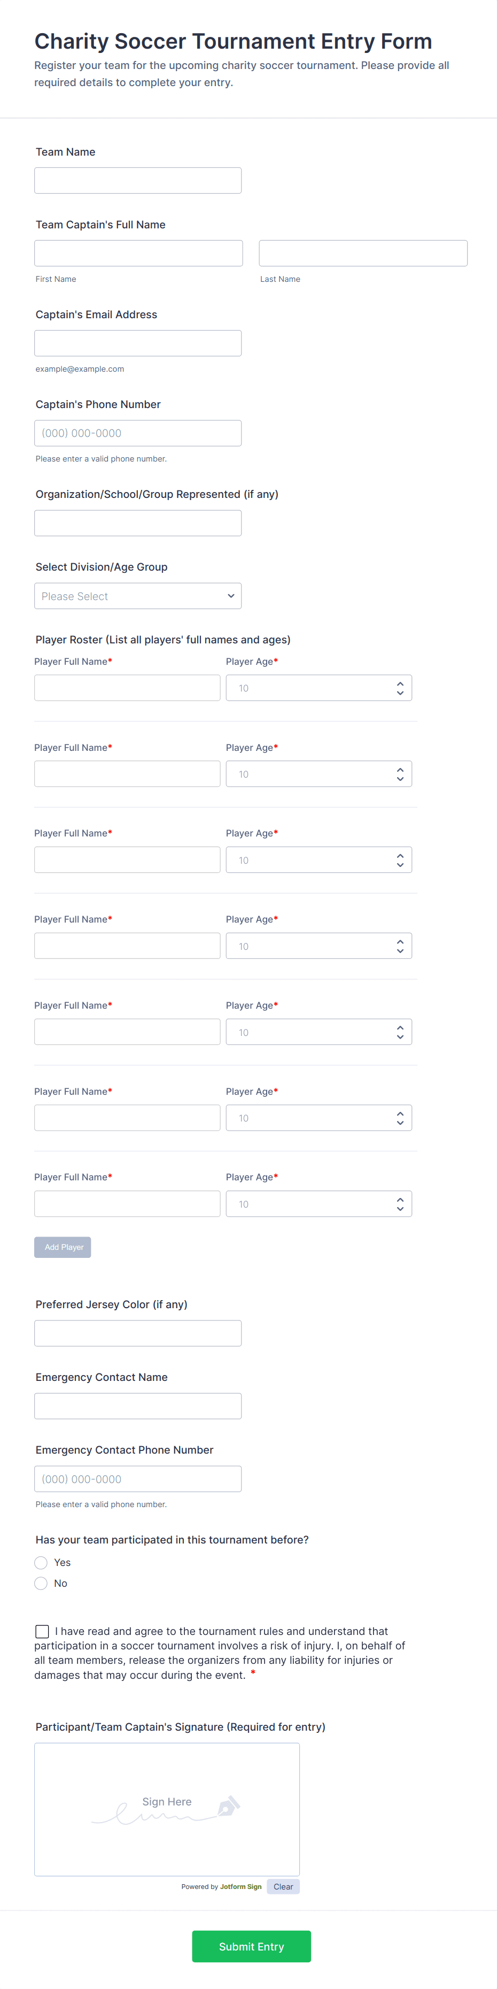Check the tournament rules agreement checkbox
The height and width of the screenshot is (1989, 497).
[42, 1632]
